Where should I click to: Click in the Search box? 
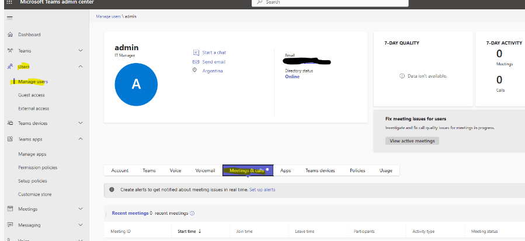[330, 2]
